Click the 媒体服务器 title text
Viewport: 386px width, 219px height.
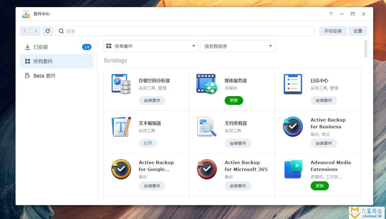236,81
